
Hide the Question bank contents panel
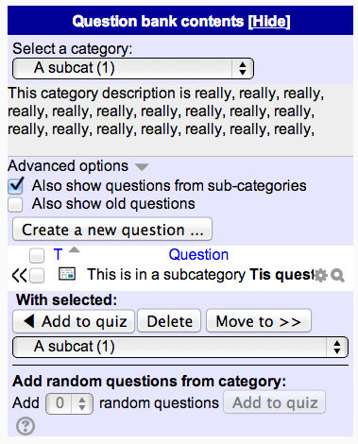[x=269, y=22]
